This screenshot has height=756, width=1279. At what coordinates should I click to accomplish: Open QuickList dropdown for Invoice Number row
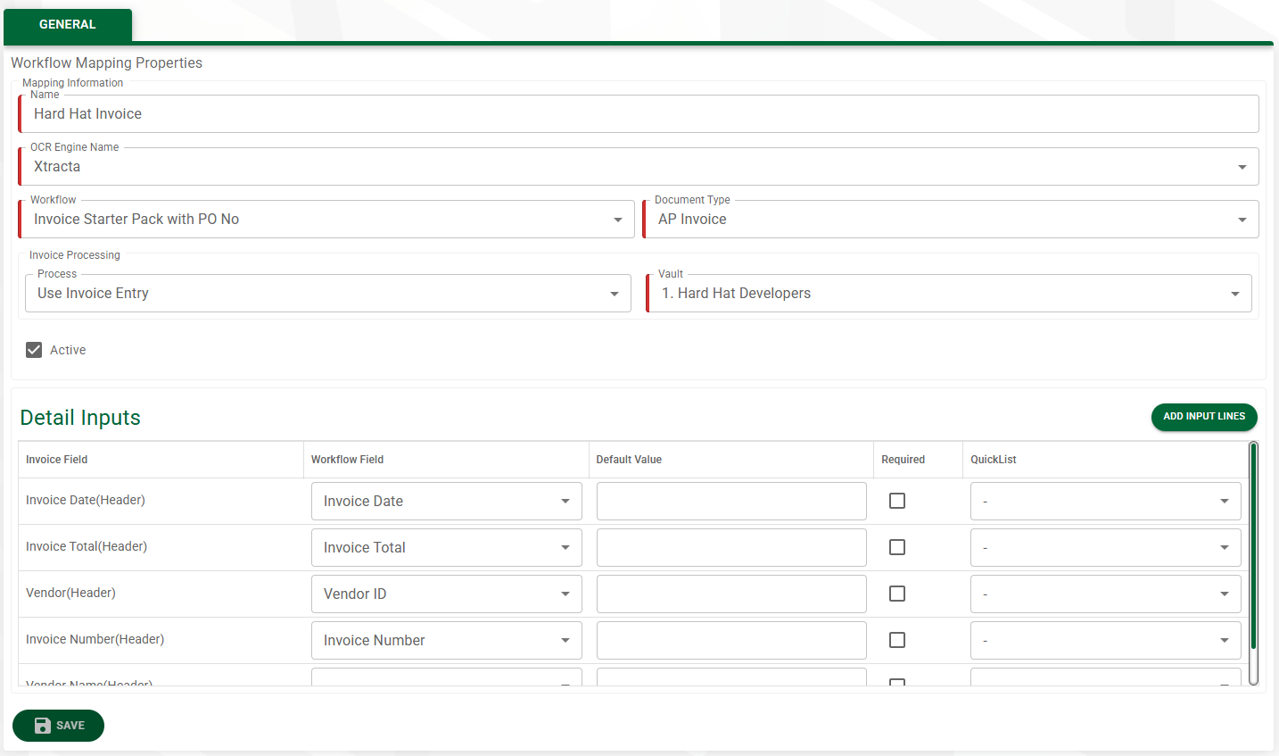1106,641
